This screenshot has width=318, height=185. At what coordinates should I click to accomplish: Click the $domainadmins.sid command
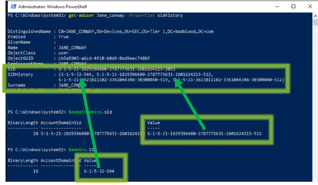[x=90, y=112]
